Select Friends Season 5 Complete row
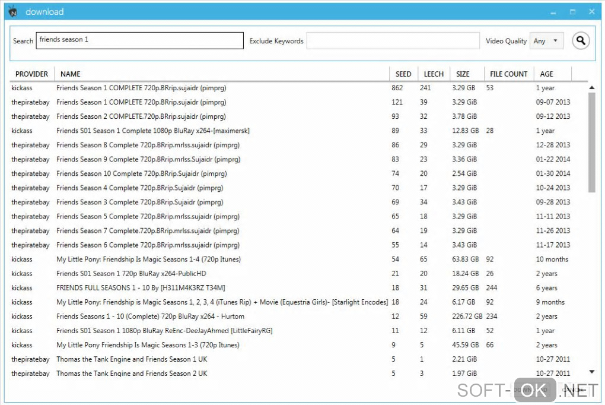This screenshot has height=405, width=605. [x=298, y=216]
